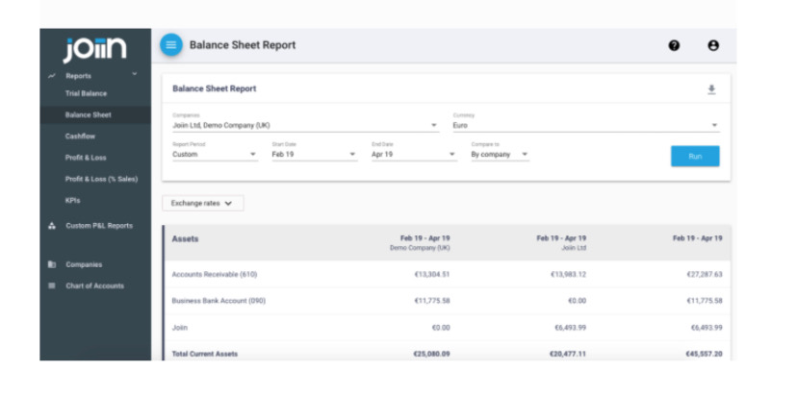Click Accounts Receivable (610) row label

click(215, 274)
